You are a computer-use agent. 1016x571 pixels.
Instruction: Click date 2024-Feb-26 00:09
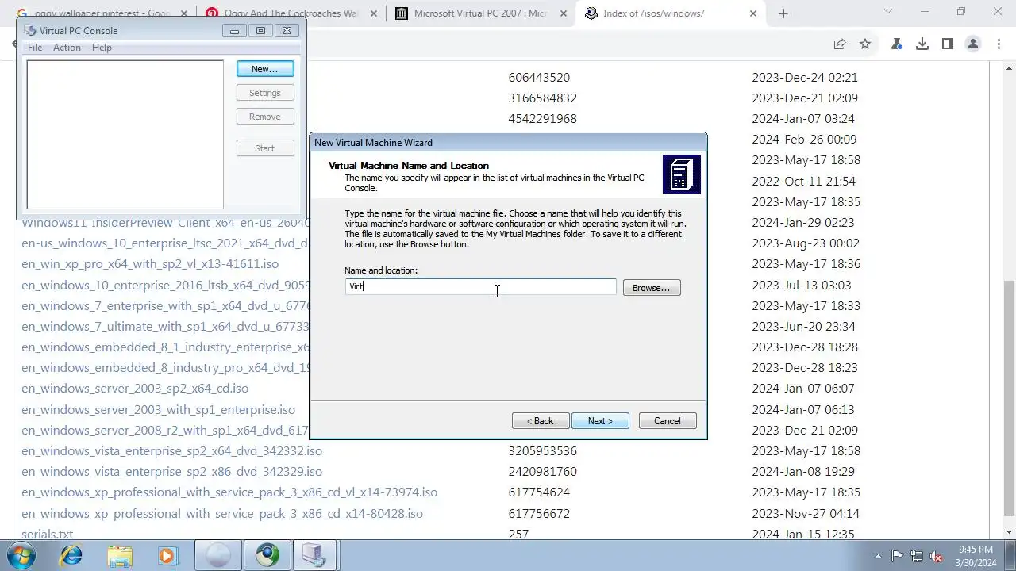pos(804,140)
